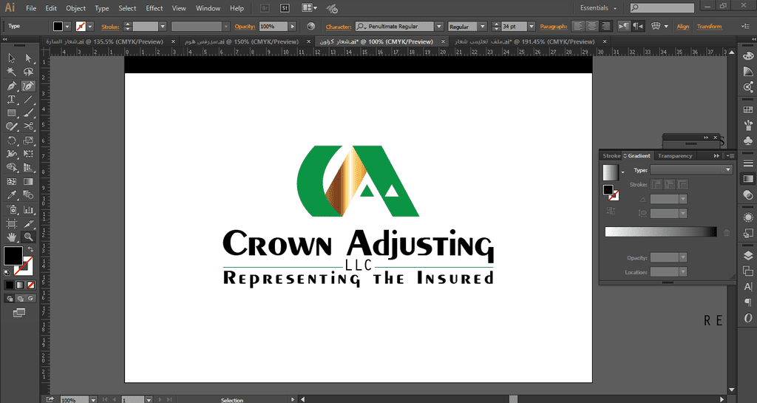Switch to 191.45% document tab
Viewport: 757px width, 403px height.
[x=529, y=41]
